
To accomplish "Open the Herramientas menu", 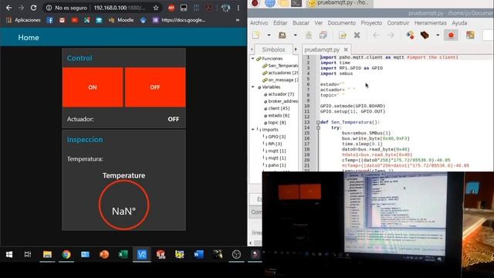I will point(431,23).
